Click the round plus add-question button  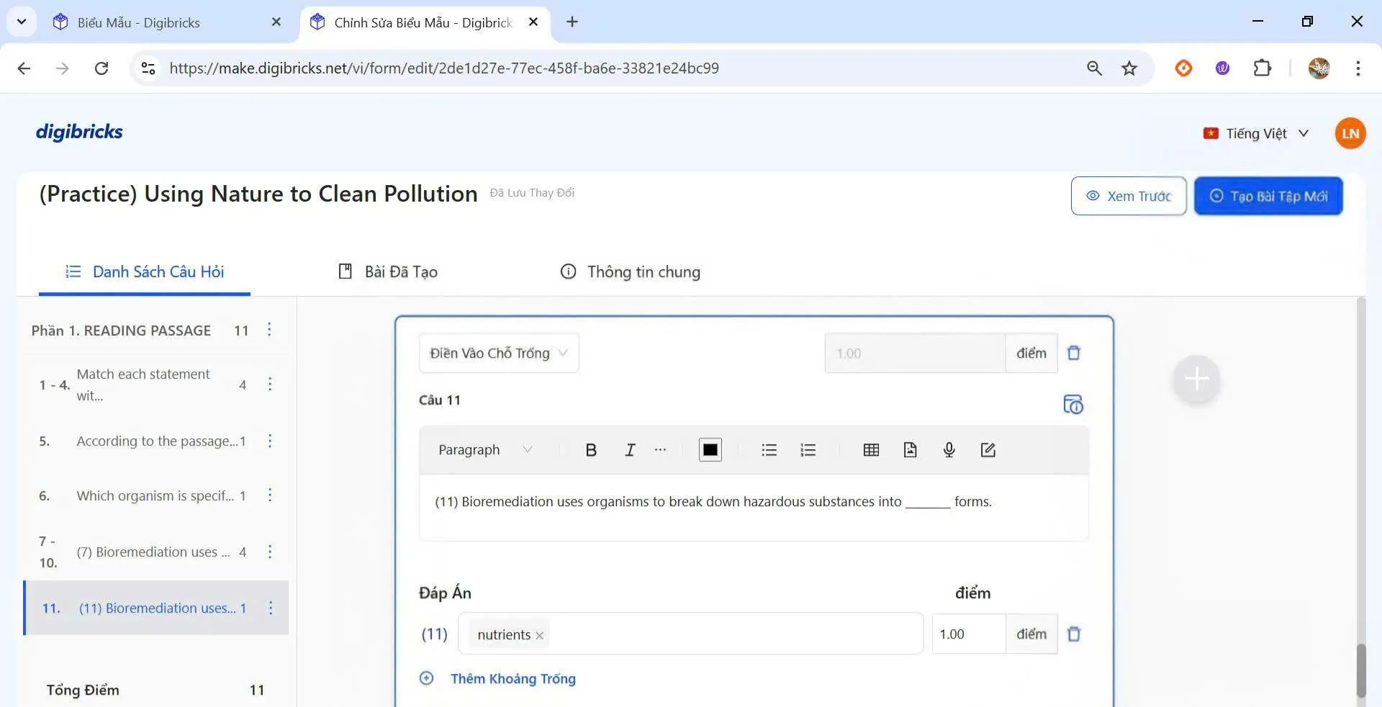[1196, 379]
